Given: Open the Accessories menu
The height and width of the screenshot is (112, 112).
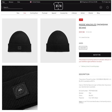Looking at the screenshot, I should pyautogui.click(x=64, y=13).
